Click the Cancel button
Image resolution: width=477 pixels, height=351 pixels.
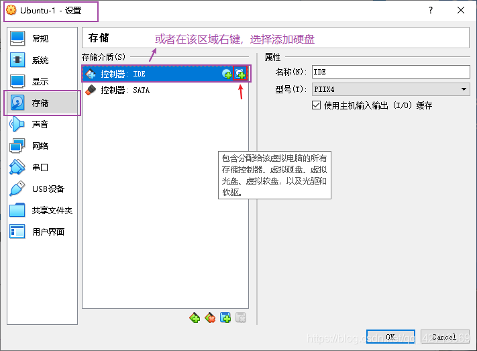(x=445, y=337)
